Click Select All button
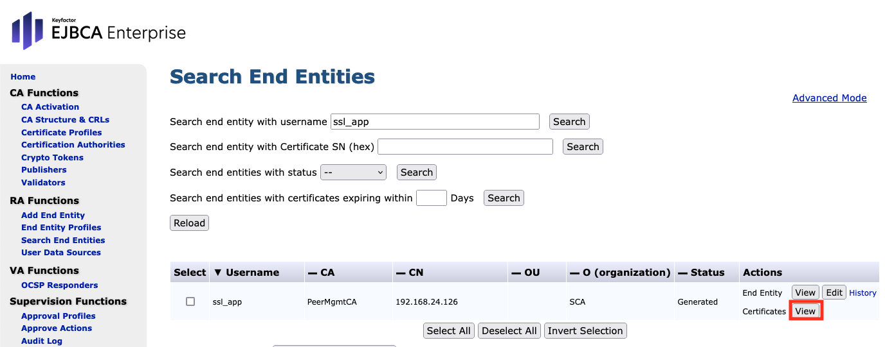 pyautogui.click(x=449, y=331)
